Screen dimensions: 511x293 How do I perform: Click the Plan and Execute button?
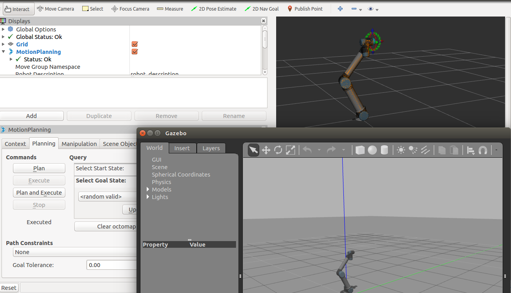(x=39, y=193)
